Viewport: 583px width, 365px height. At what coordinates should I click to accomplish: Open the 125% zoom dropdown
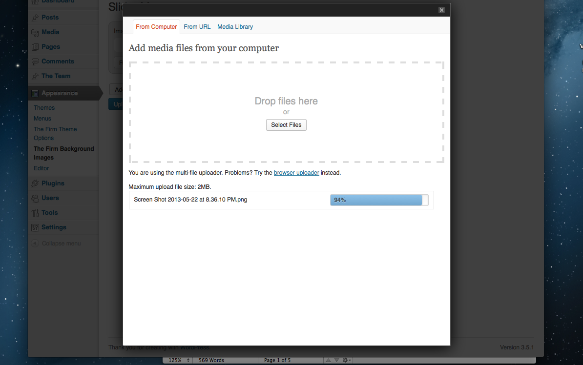[x=179, y=360]
